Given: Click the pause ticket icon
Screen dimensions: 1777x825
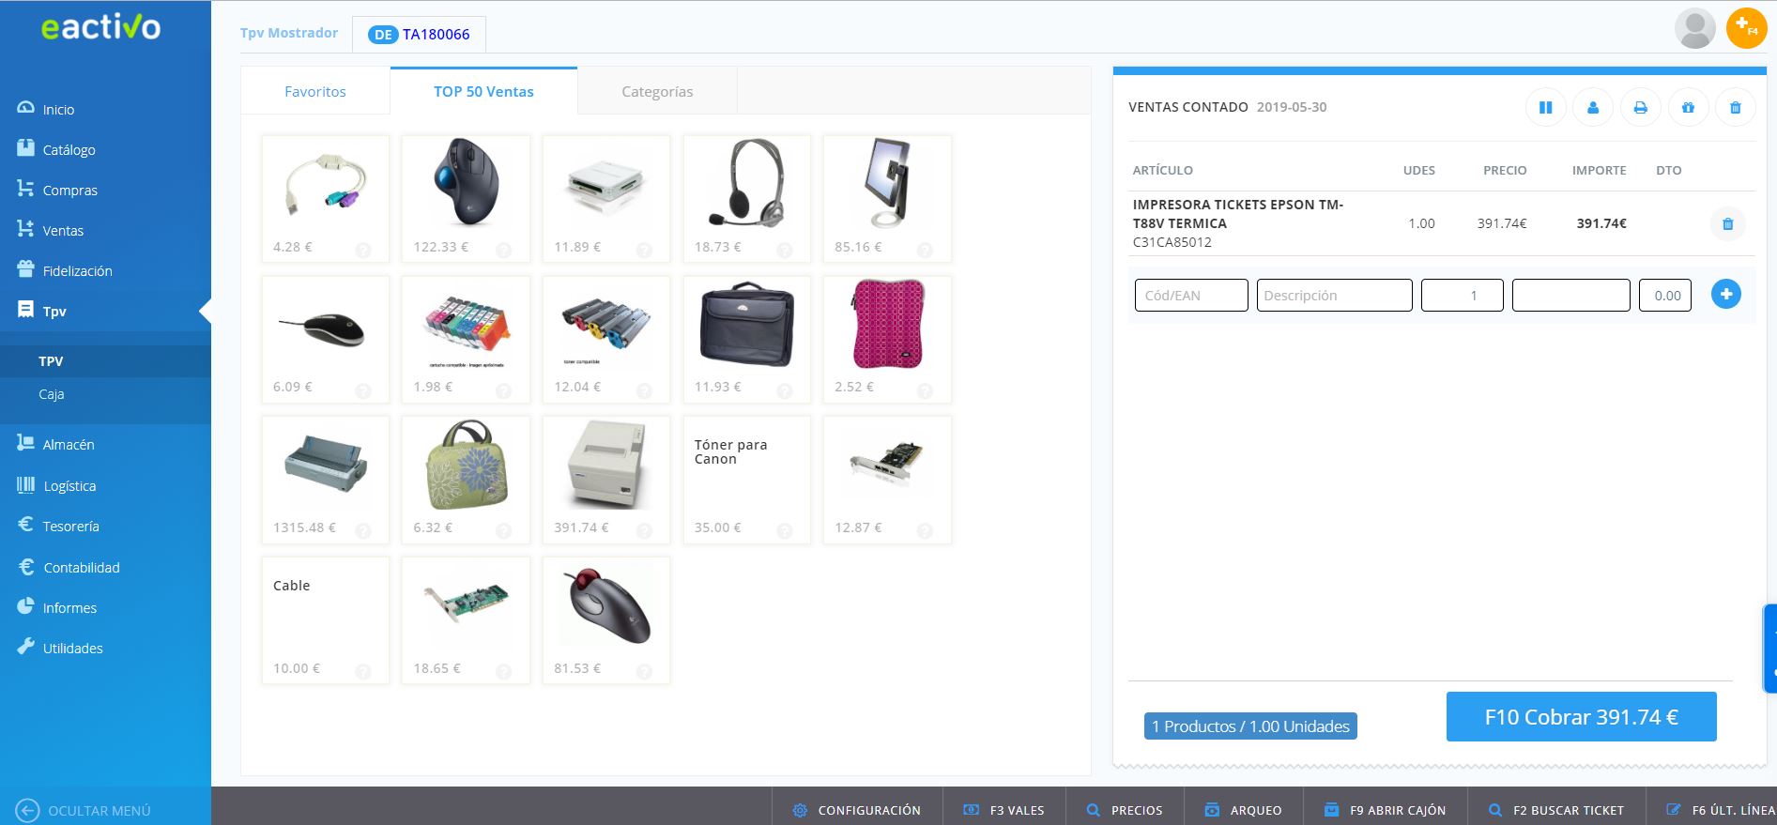Looking at the screenshot, I should 1545,108.
